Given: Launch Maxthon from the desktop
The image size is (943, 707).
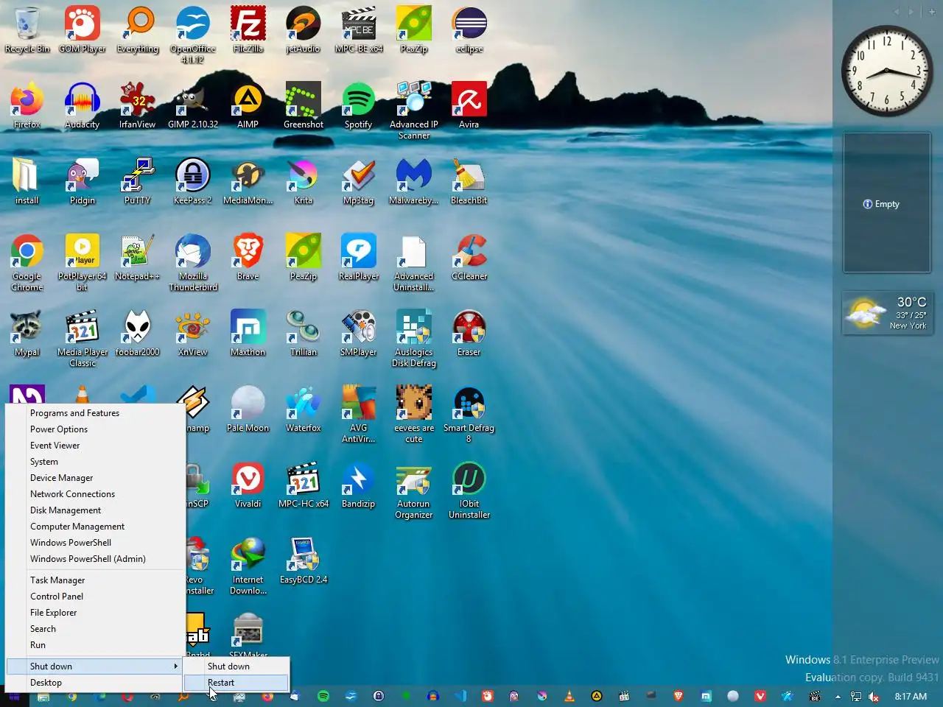Looking at the screenshot, I should point(248,333).
